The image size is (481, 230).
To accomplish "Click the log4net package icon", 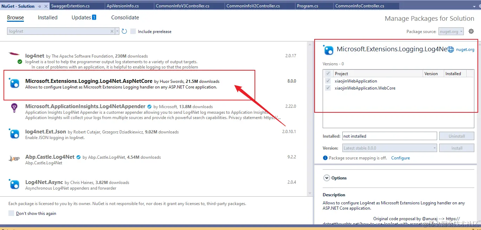I will (14, 54).
